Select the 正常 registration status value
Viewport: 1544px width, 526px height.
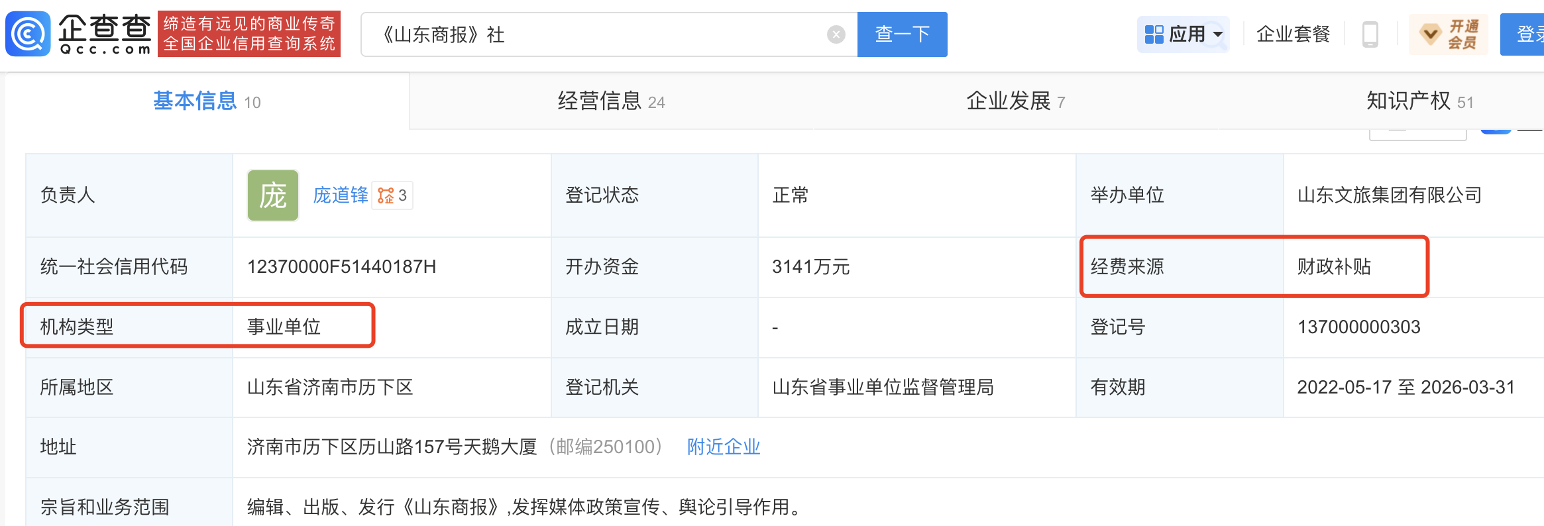(x=791, y=195)
